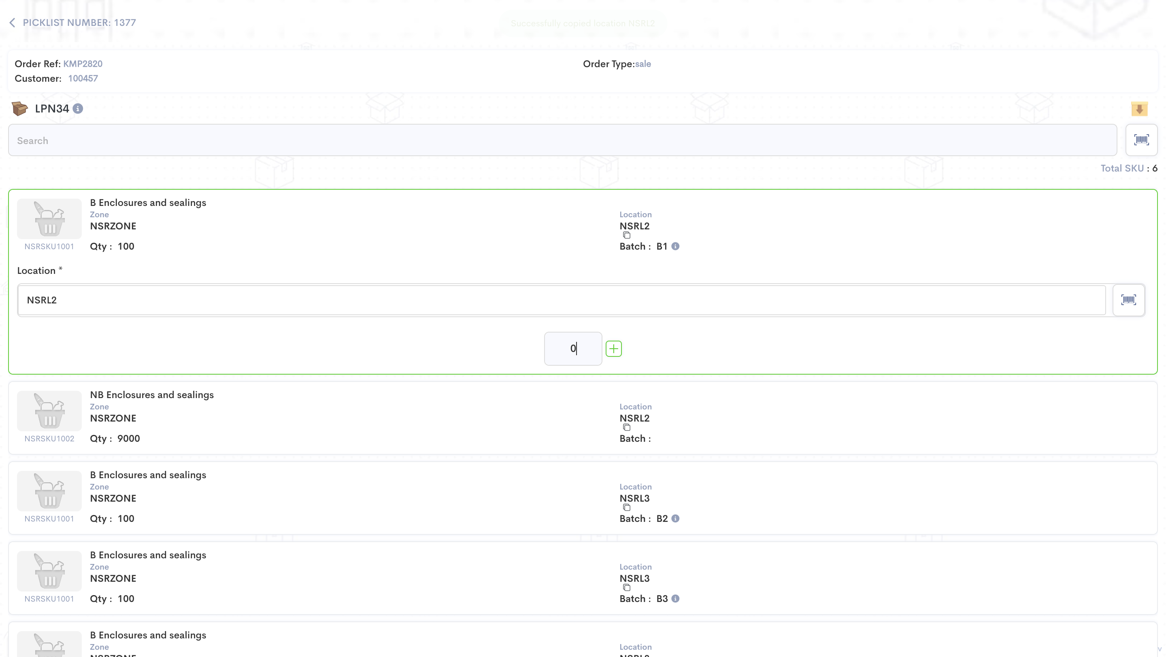Copy location NSRL2 for NSRSKU1002 item
The width and height of the screenshot is (1166, 657).
pos(626,427)
